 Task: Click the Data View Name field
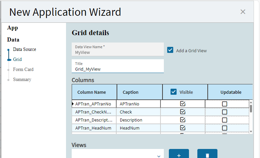tap(118, 49)
